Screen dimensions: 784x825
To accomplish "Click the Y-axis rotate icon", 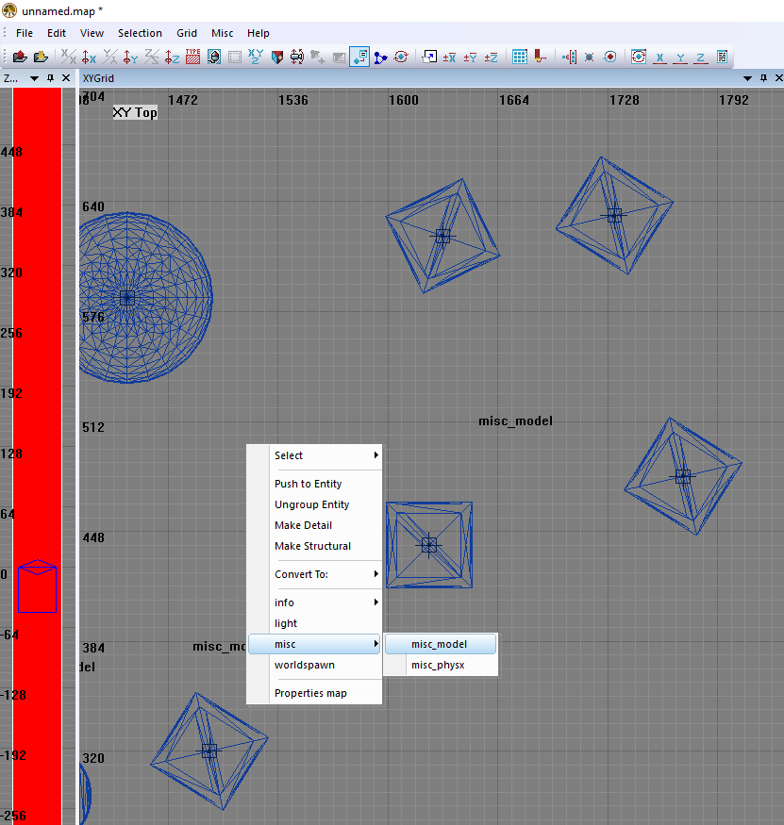I will pos(131,57).
